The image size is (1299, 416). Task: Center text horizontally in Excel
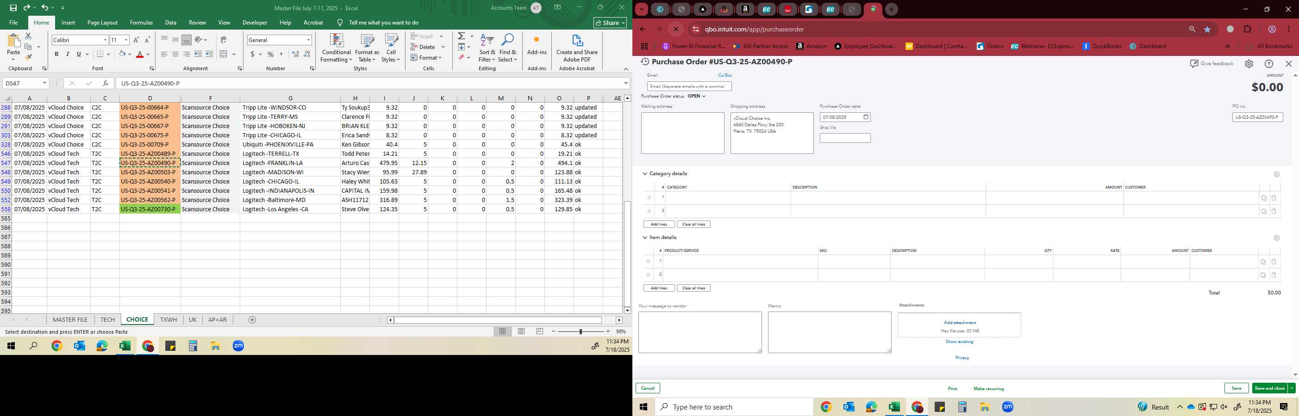[175, 55]
